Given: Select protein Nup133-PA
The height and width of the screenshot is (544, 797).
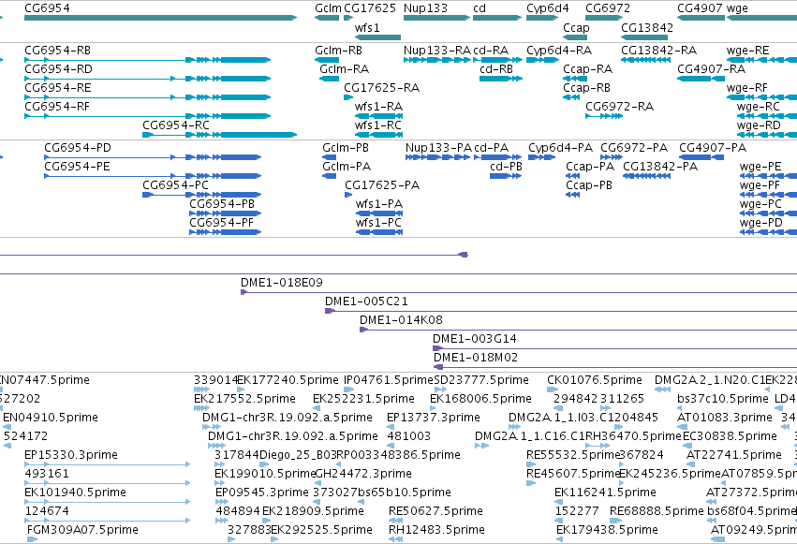Looking at the screenshot, I should [438, 157].
